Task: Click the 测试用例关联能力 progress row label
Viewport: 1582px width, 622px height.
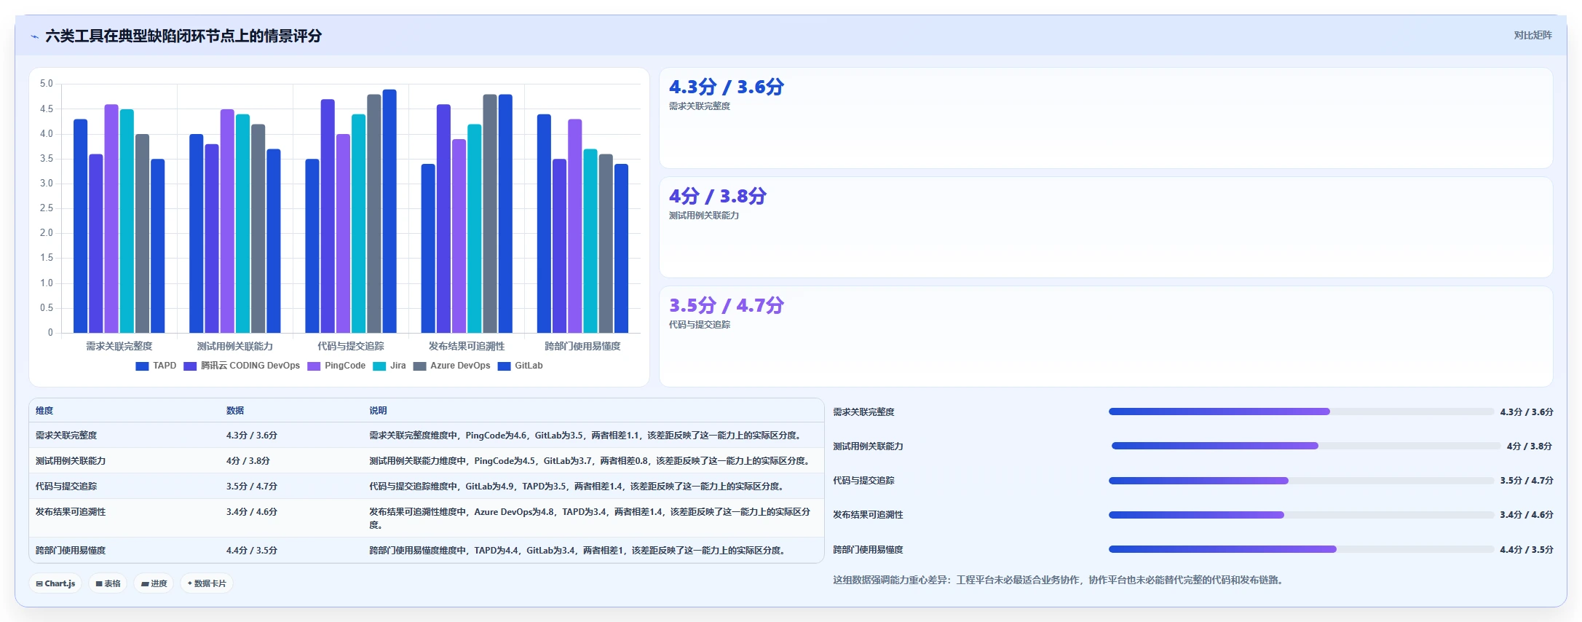Action: click(x=868, y=446)
